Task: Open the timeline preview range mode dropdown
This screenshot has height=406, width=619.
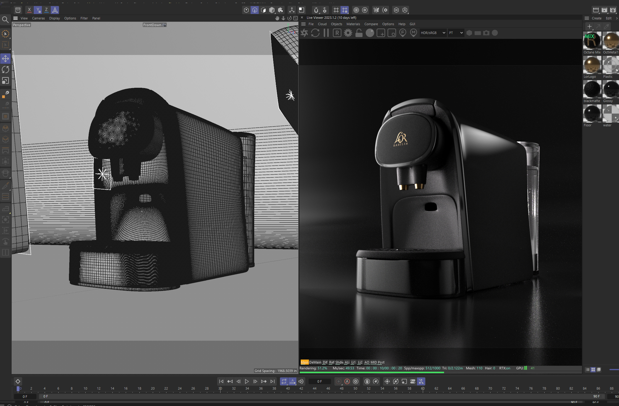Action: point(292,381)
